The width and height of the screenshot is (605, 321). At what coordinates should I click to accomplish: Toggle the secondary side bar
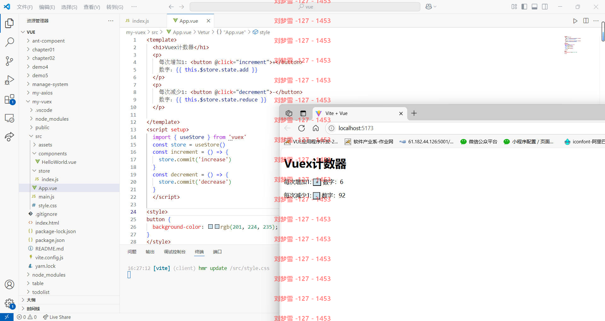click(545, 7)
